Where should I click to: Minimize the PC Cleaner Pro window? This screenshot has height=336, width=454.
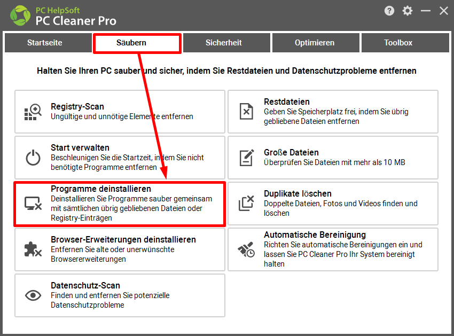tap(426, 11)
